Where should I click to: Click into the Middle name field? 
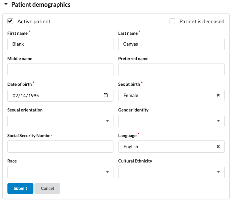tap(60, 70)
